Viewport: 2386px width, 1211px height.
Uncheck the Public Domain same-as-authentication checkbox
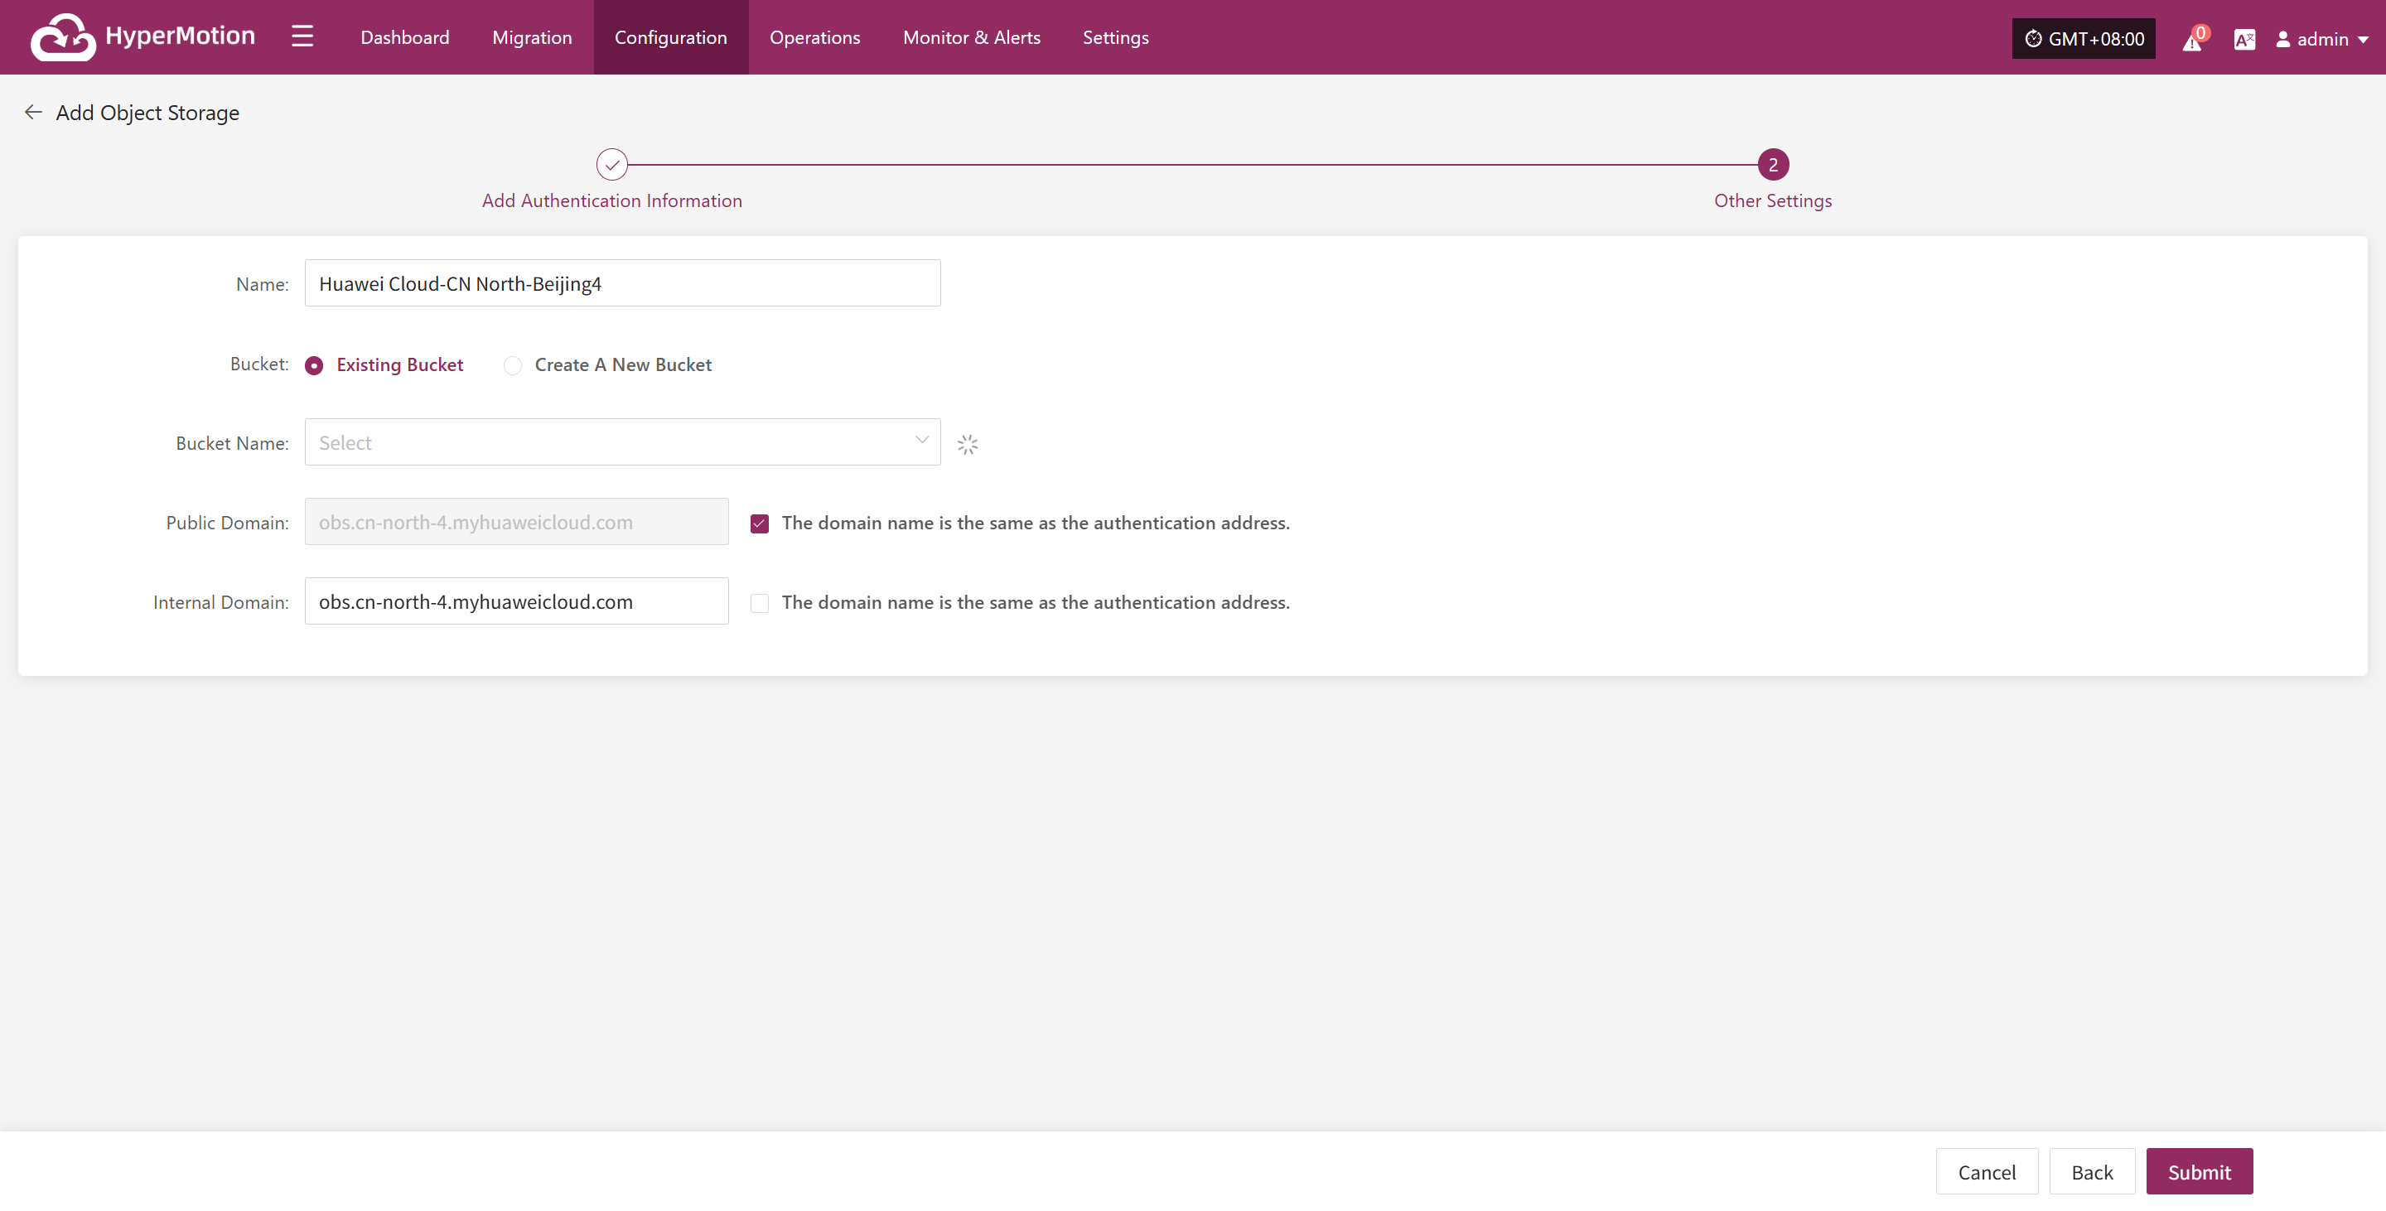(760, 524)
